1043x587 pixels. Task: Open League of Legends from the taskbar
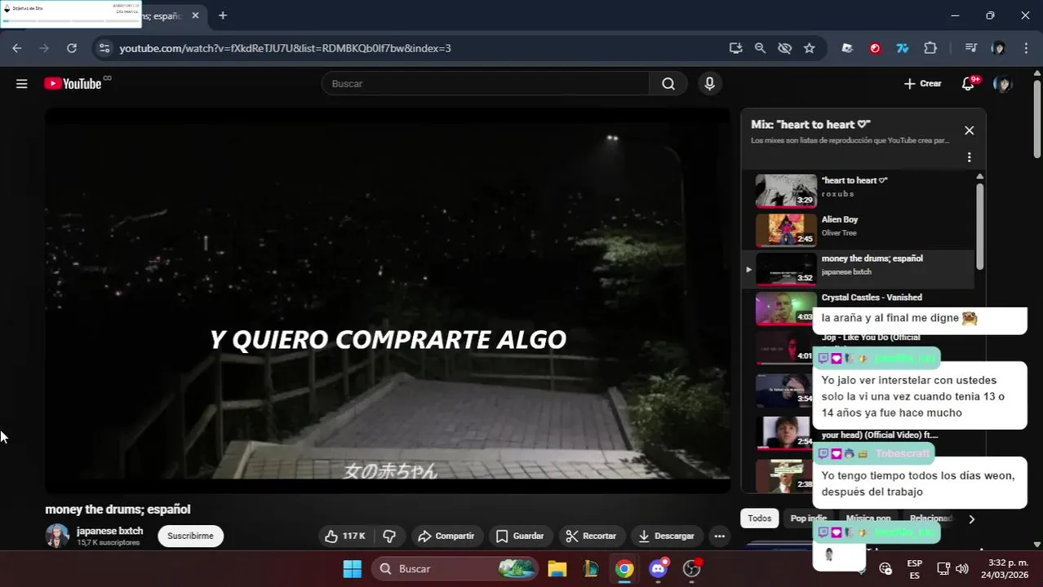591,568
